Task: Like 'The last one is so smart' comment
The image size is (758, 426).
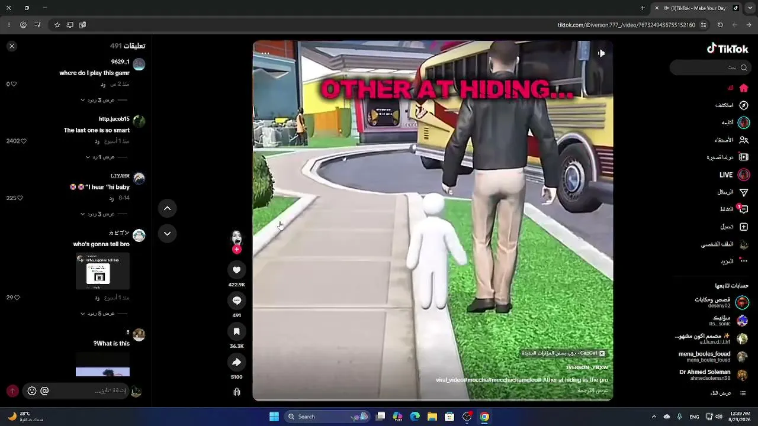Action: pos(24,141)
